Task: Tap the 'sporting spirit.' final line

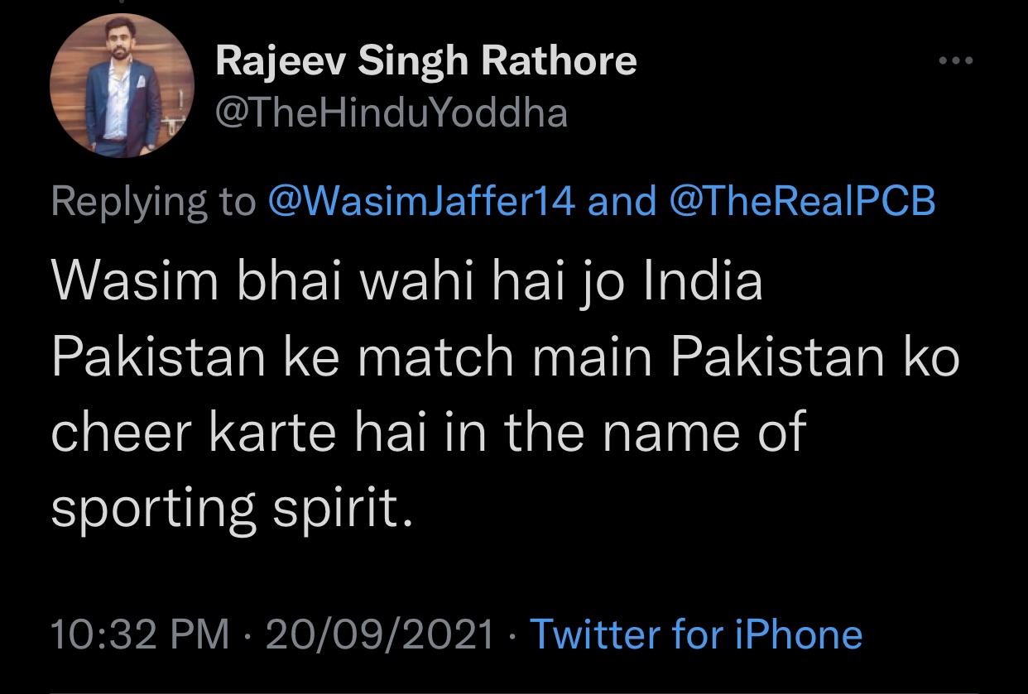Action: tap(231, 508)
